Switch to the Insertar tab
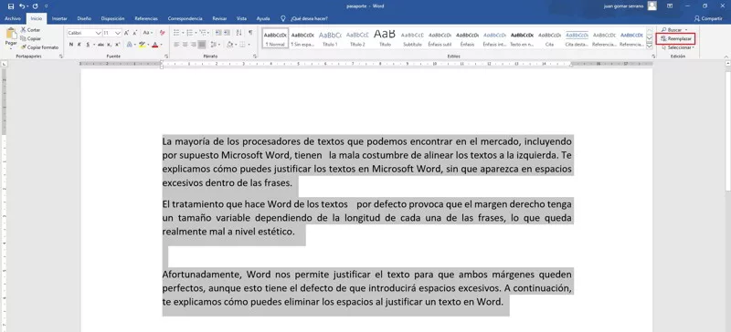Screen dimensions: 731x332 click(x=59, y=18)
